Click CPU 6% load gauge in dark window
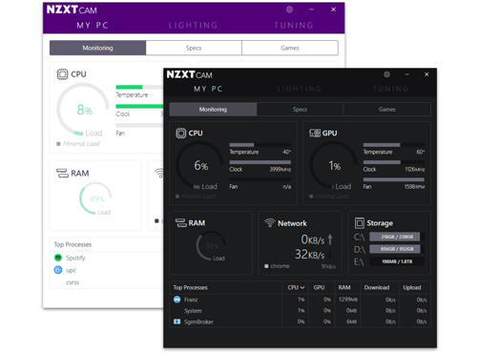The image size is (477, 353). click(200, 165)
